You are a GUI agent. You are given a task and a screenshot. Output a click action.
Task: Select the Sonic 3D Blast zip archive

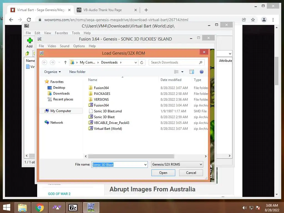click(104, 117)
